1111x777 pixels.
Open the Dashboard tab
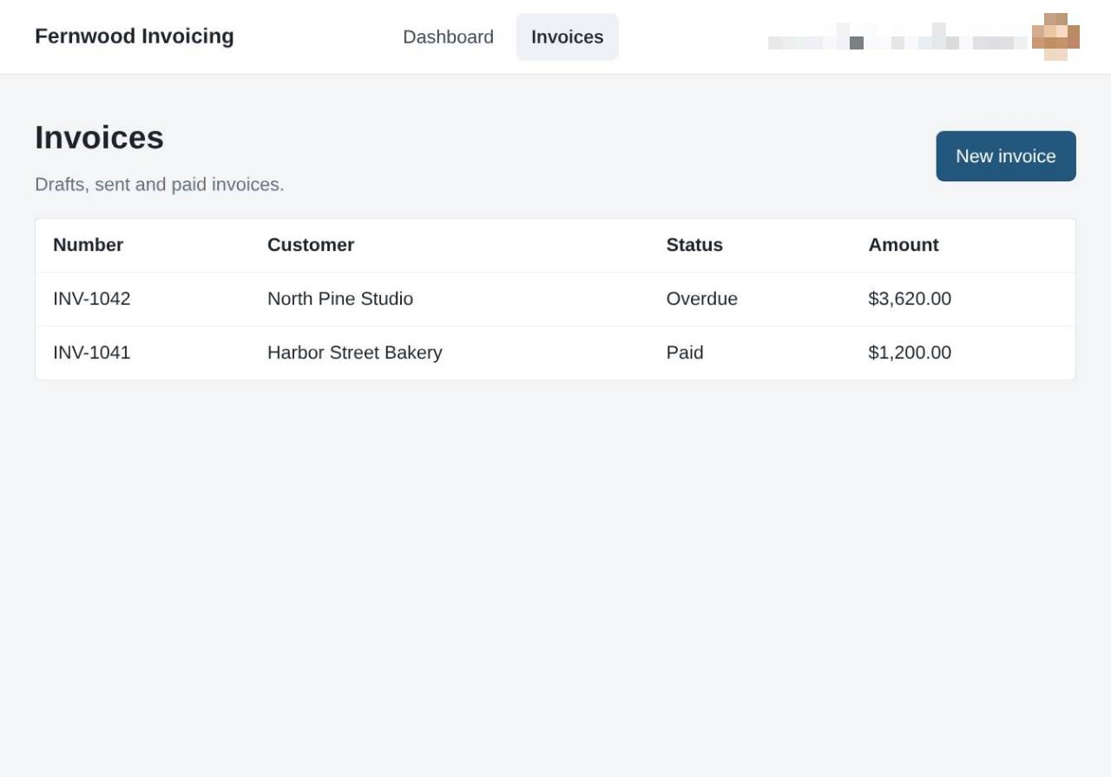point(448,36)
